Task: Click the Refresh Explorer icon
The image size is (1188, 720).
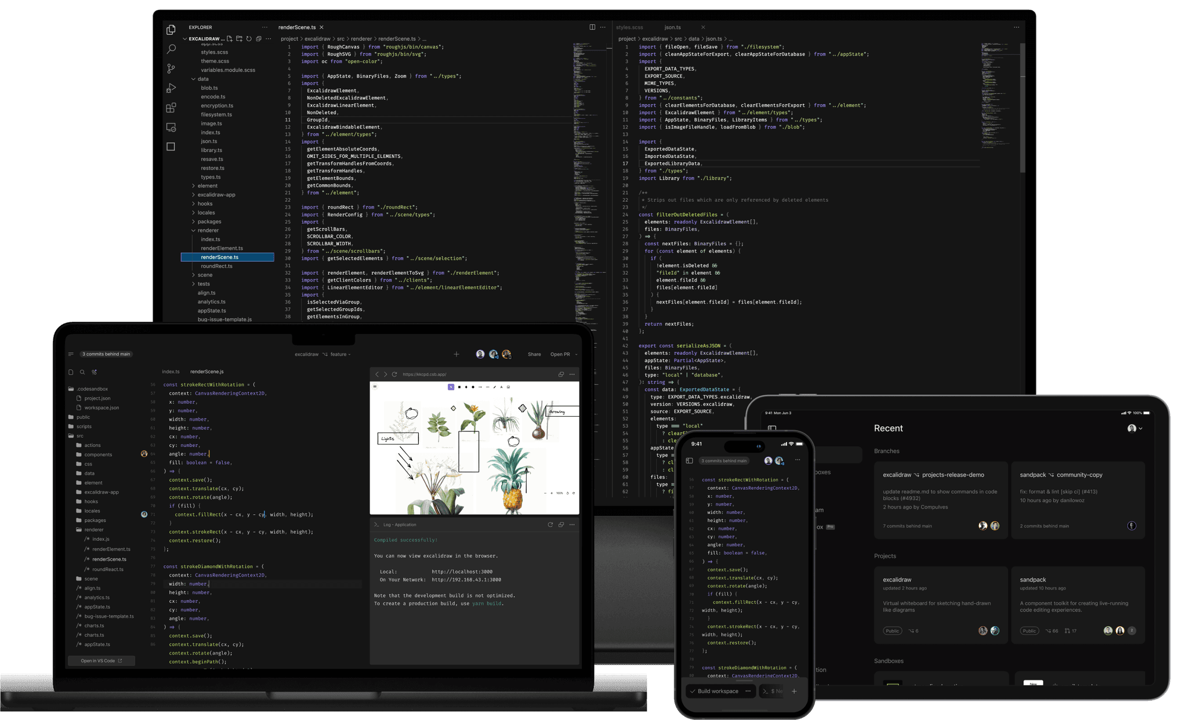Action: pos(249,39)
